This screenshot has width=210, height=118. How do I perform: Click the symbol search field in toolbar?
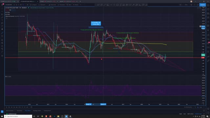click(x=9, y=5)
